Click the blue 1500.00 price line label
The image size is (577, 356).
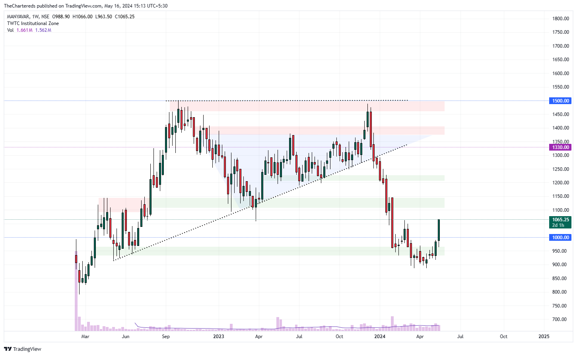click(x=560, y=101)
